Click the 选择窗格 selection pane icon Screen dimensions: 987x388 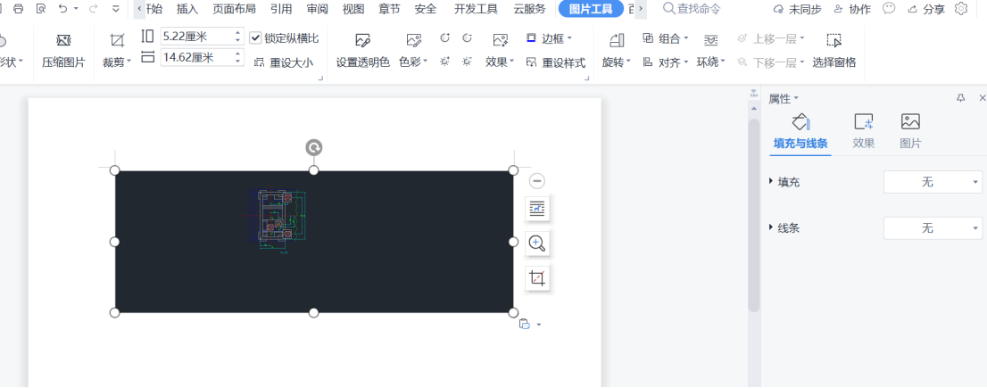click(834, 41)
